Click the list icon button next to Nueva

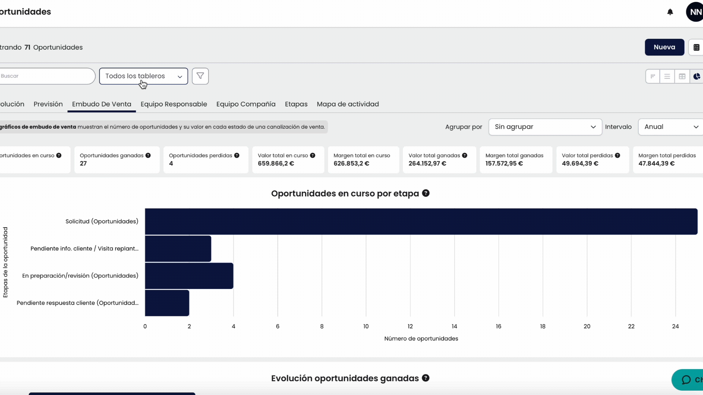[x=696, y=47]
